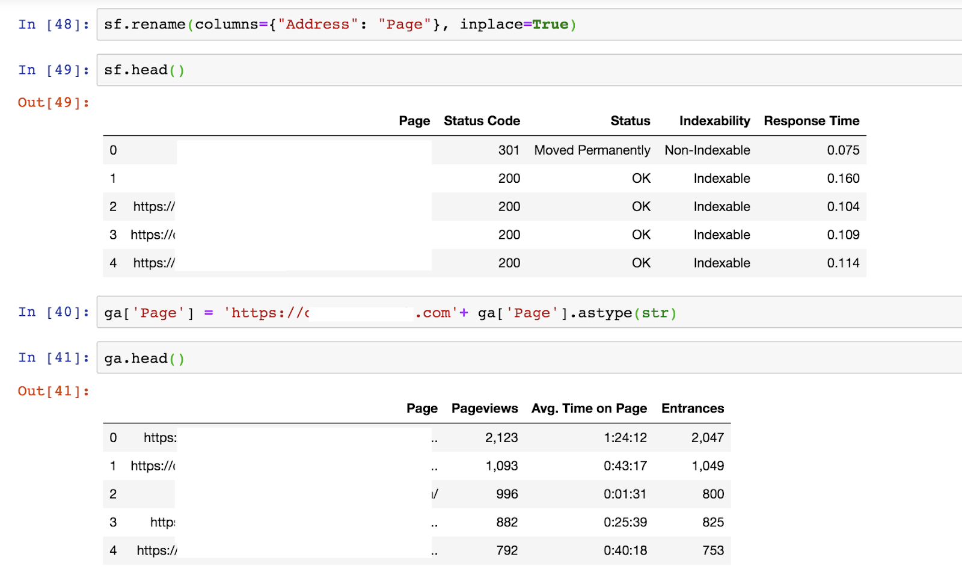Click the 1,093 pageviews cell
Image resolution: width=962 pixels, height=575 pixels.
tap(501, 466)
